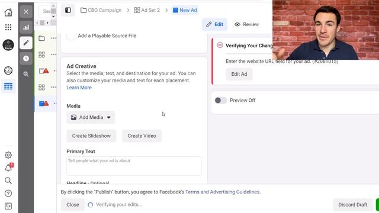Select the pencil edit mode icon

click(26, 43)
